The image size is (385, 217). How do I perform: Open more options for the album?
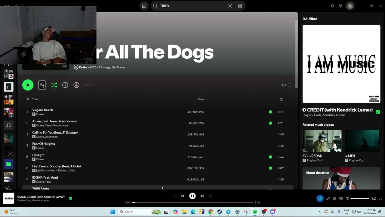(x=88, y=85)
